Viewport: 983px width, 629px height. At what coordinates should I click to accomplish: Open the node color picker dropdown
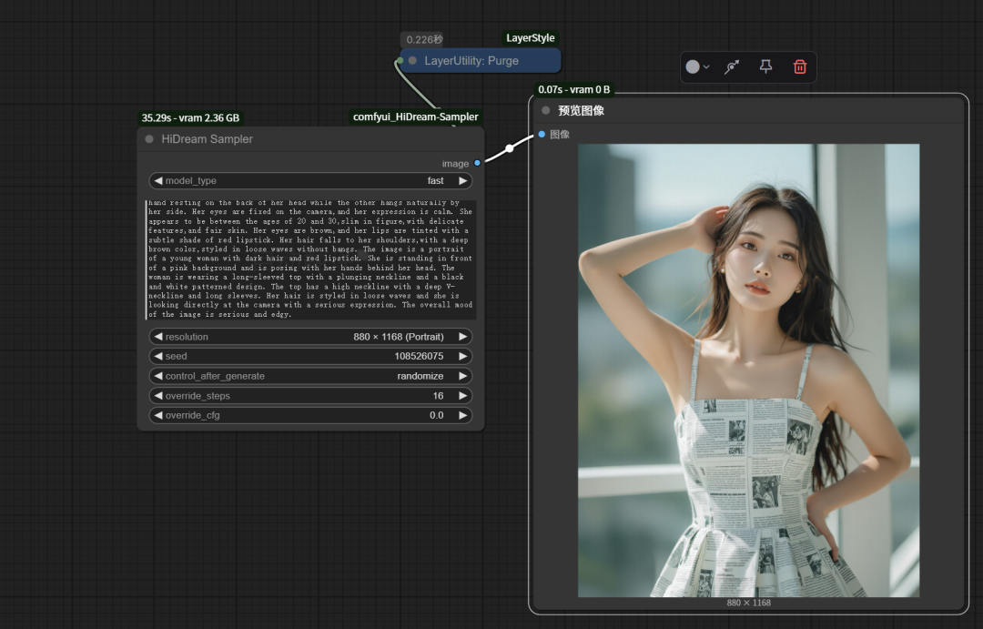[697, 66]
